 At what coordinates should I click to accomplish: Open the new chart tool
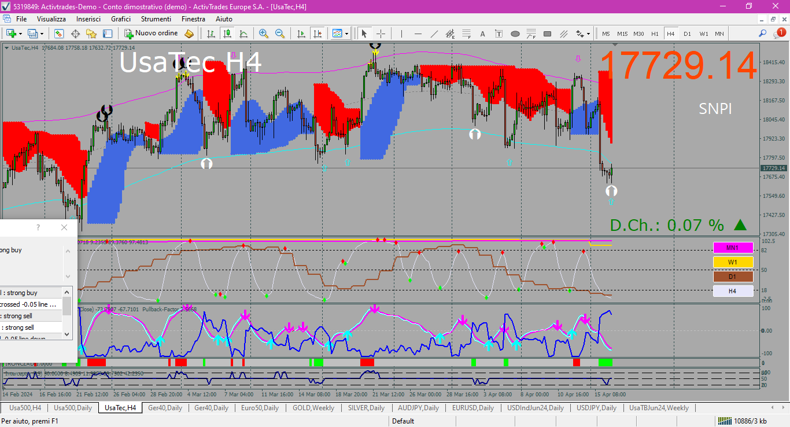coord(11,34)
